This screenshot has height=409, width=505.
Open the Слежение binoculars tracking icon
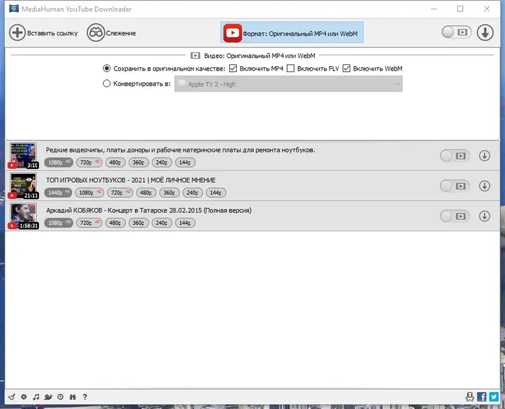[x=96, y=33]
